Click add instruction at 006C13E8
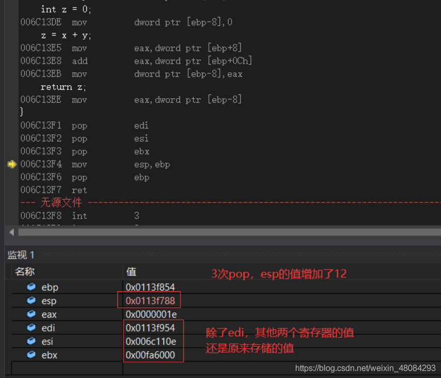Screen dimensions: 441x378 coord(136,61)
